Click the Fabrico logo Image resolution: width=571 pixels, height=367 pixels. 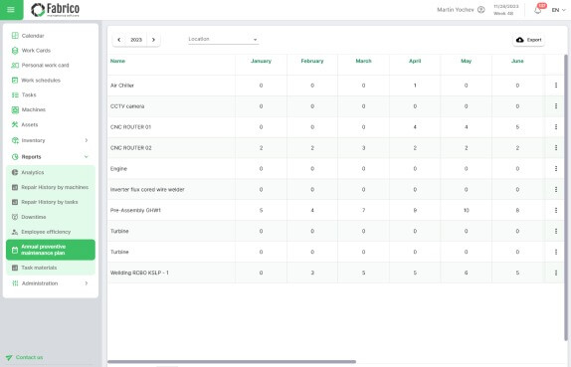56,10
